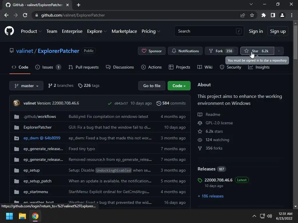This screenshot has height=223, width=298.
Task: Click the star icon beside 6.2k stars
Action: [200, 131]
